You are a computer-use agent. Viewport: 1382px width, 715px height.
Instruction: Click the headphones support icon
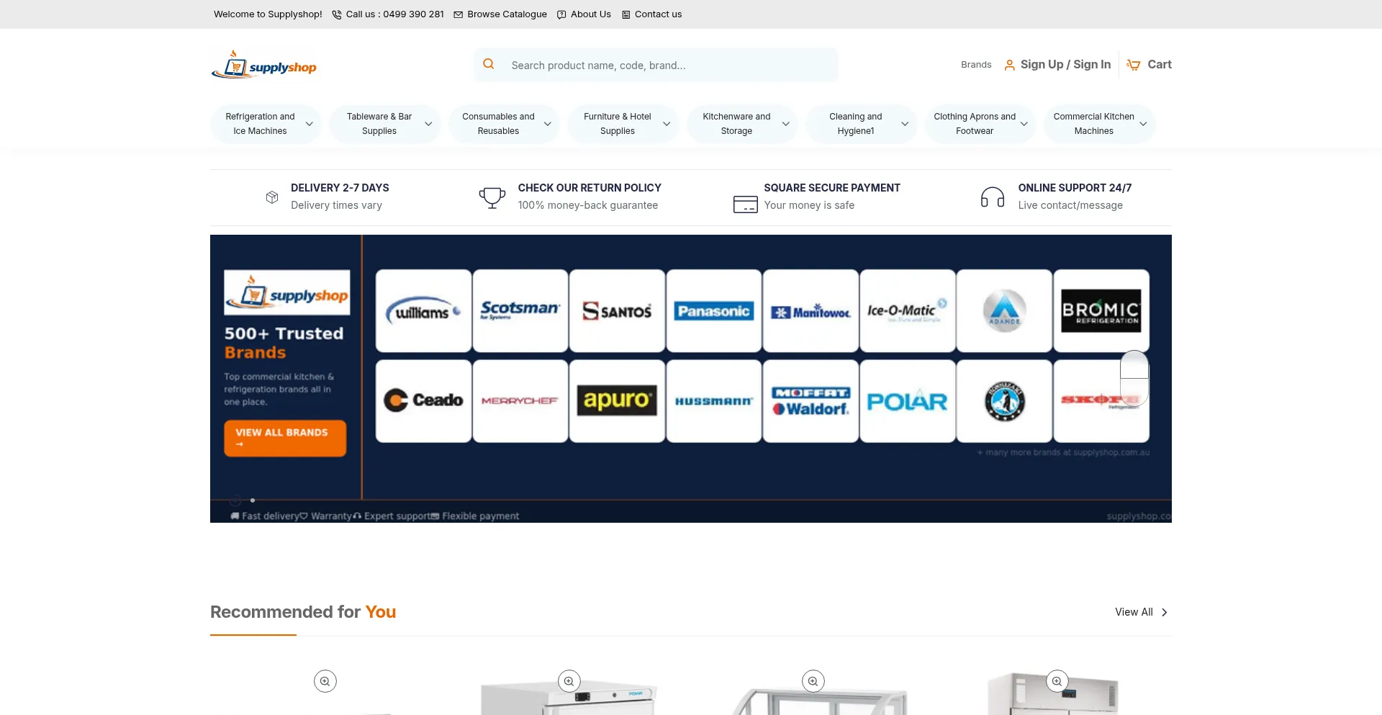(993, 197)
